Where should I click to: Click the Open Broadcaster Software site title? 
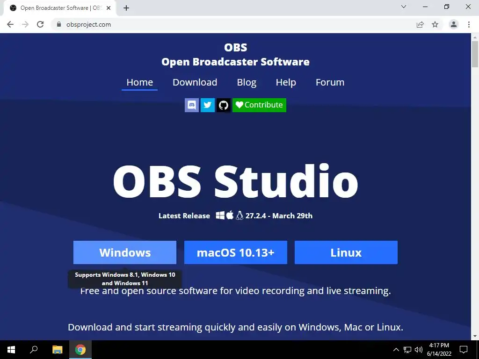pyautogui.click(x=236, y=62)
